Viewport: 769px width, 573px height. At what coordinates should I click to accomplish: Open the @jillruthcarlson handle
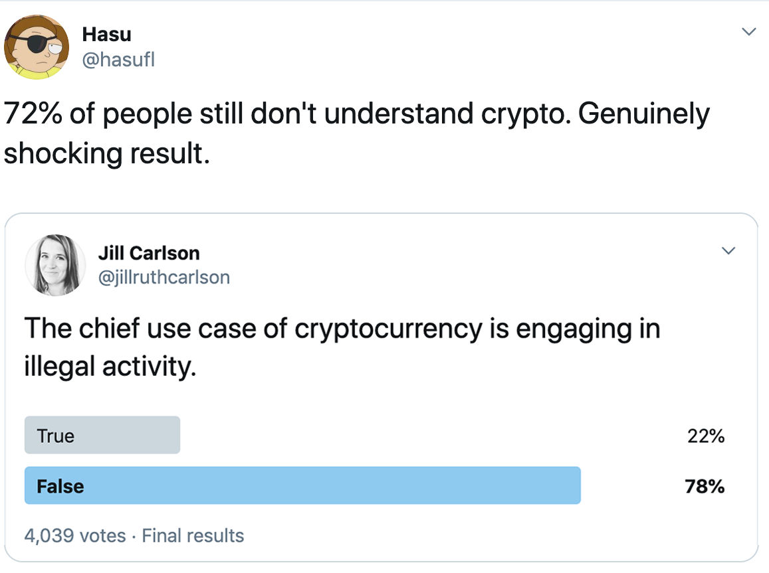point(164,277)
